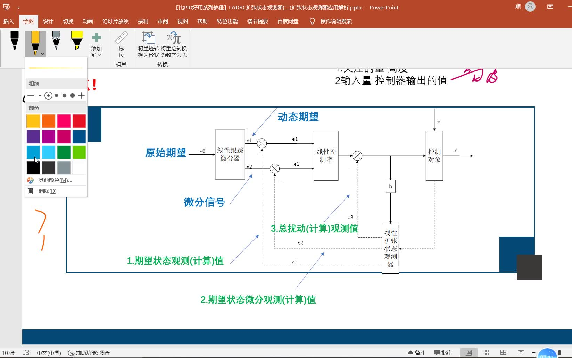Collapse the yellow pen options dropdown arrow
Screen dimensions: 572x358
pos(42,54)
